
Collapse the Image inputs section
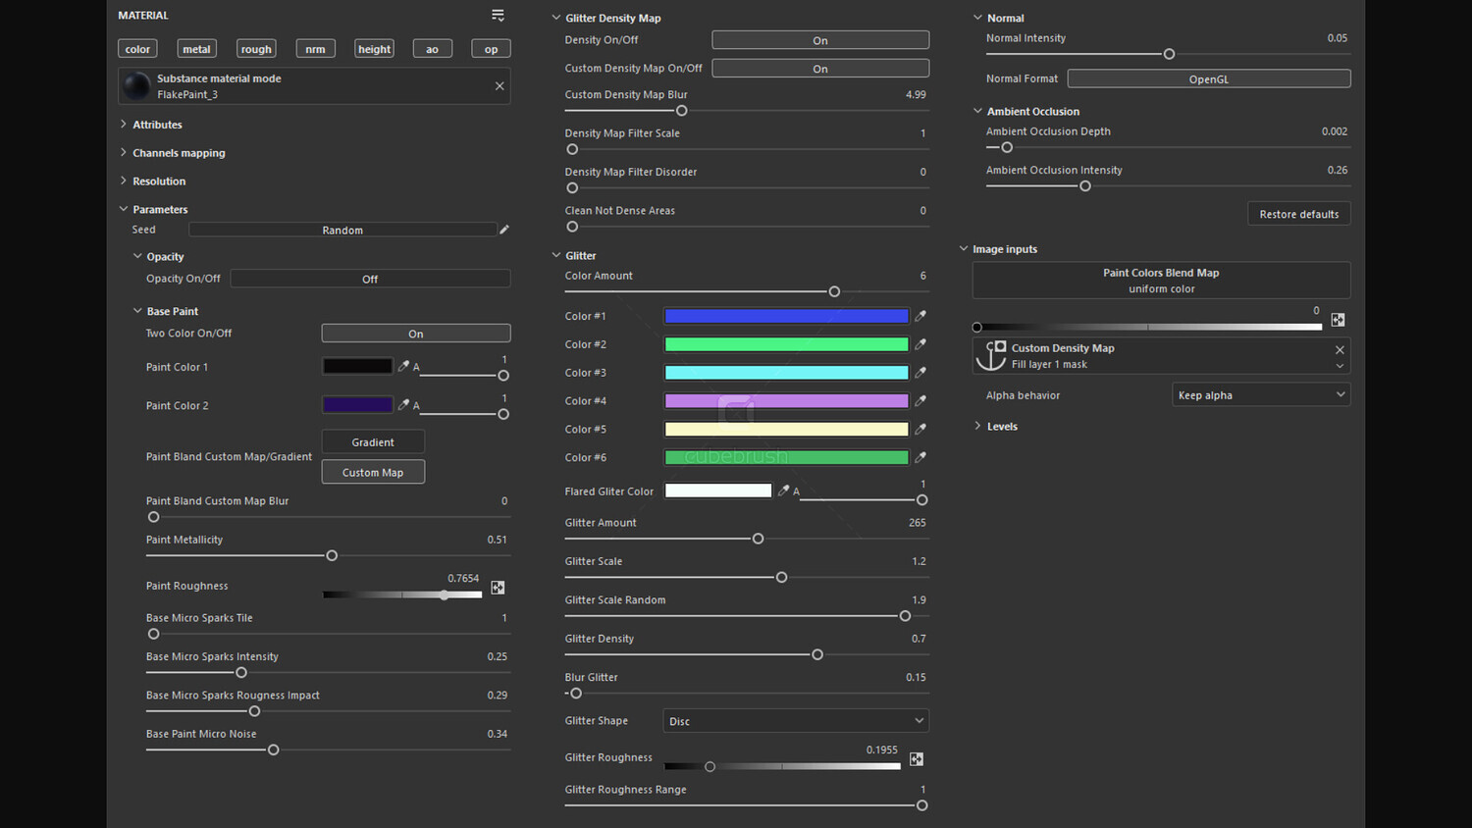964,249
